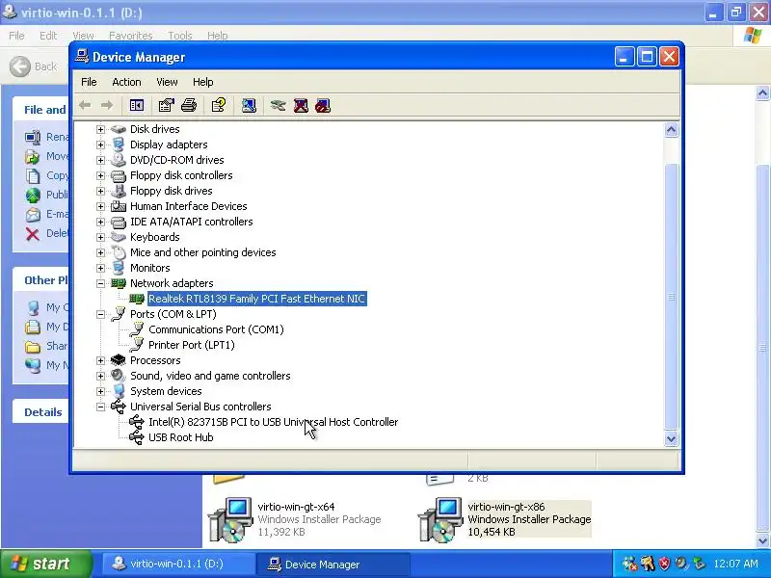
Task: Click the Network adapters card icon
Action: [x=118, y=283]
